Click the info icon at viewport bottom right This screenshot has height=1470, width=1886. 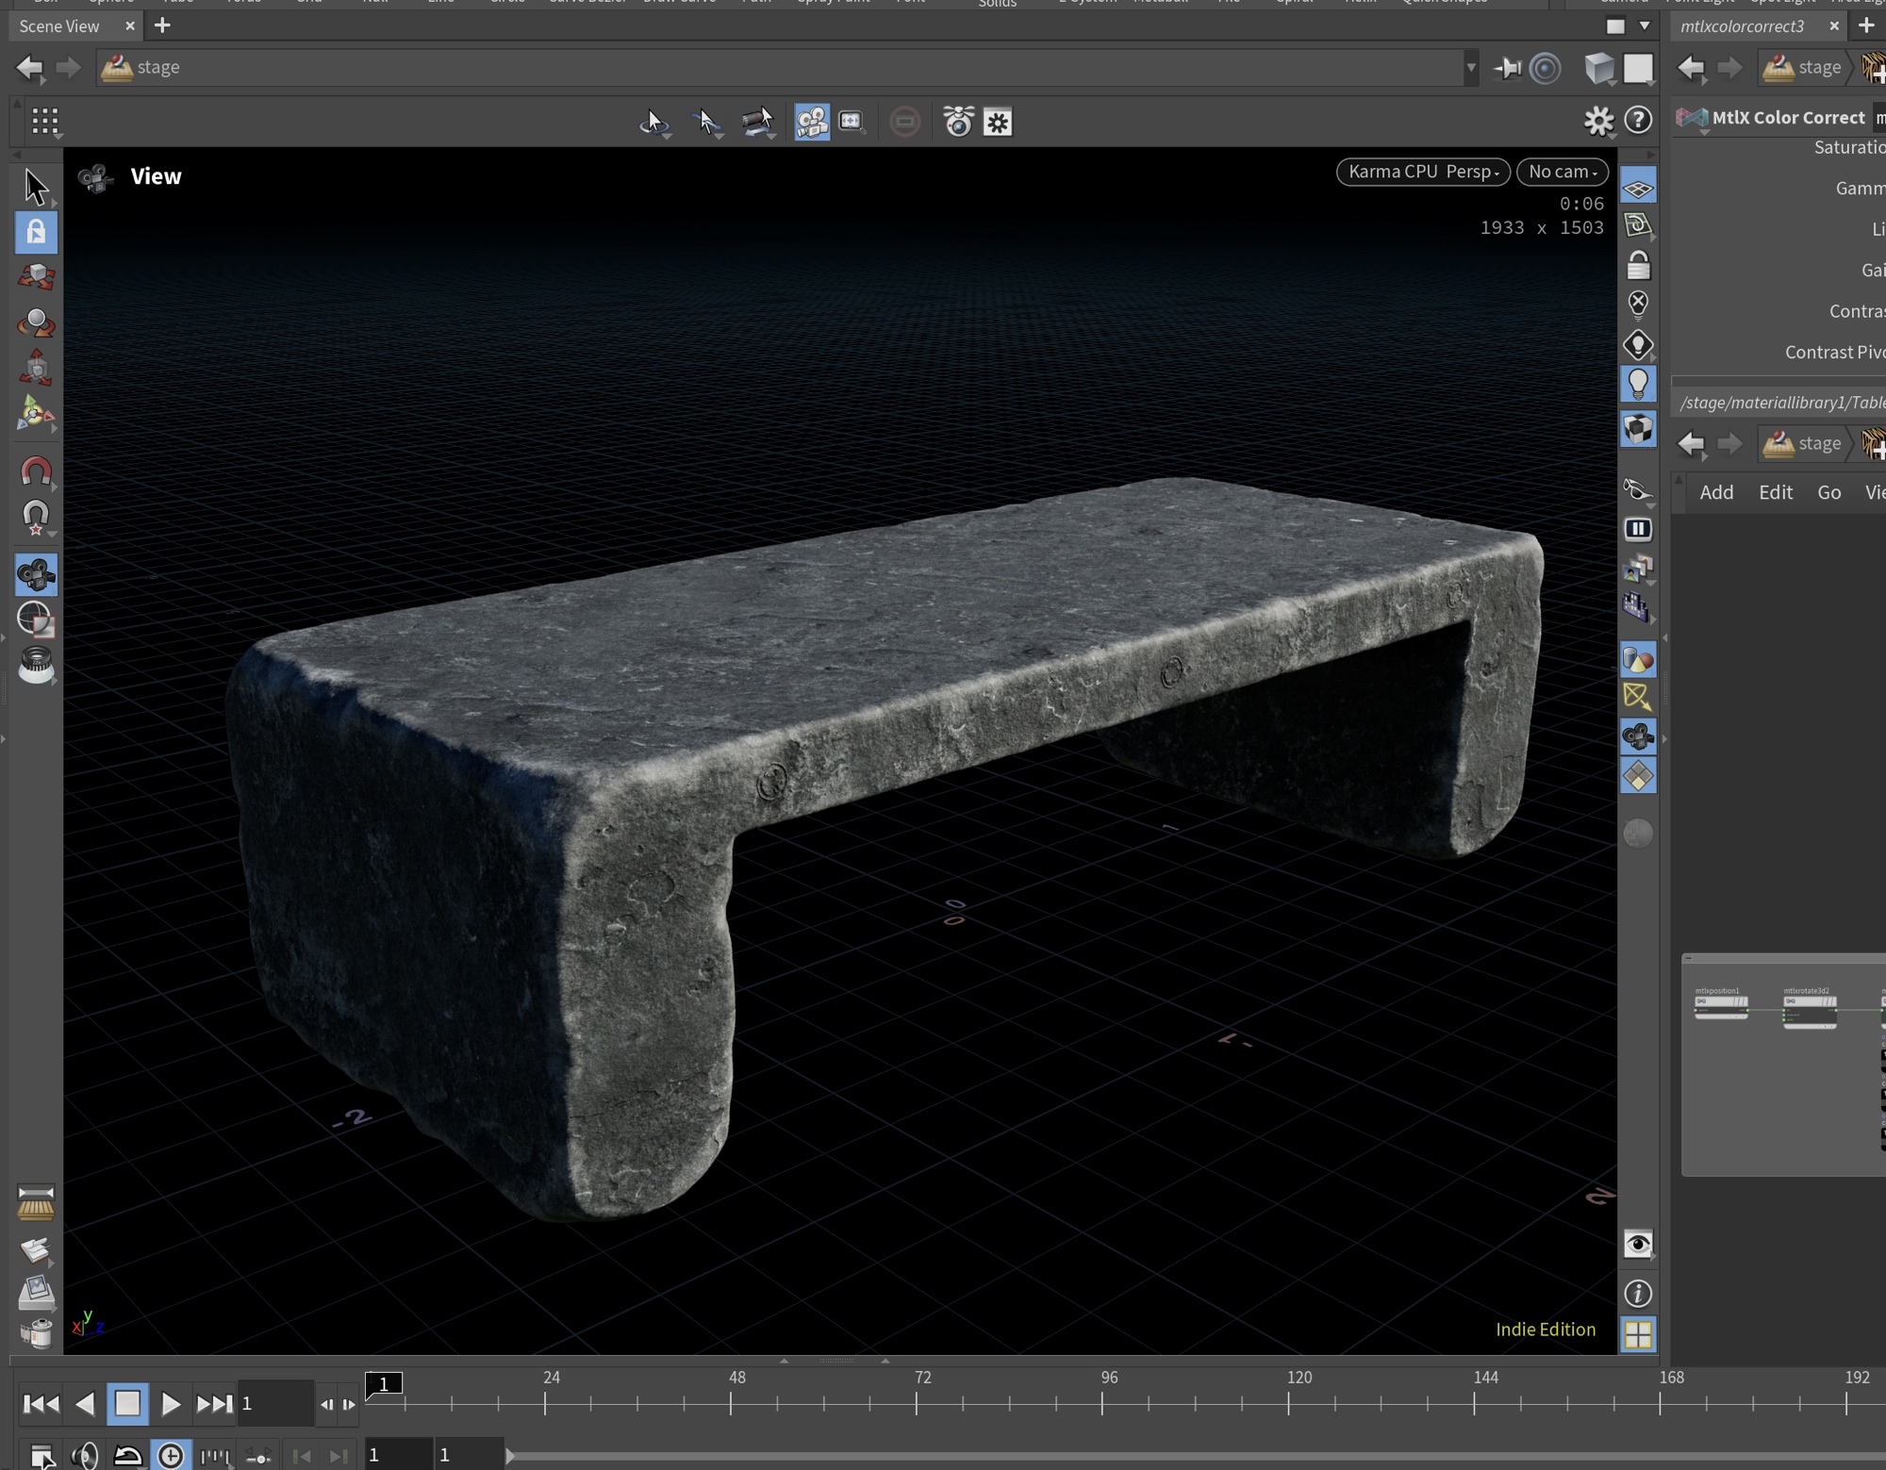coord(1638,1294)
